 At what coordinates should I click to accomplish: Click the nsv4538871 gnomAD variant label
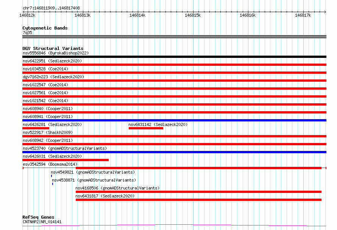[94, 180]
